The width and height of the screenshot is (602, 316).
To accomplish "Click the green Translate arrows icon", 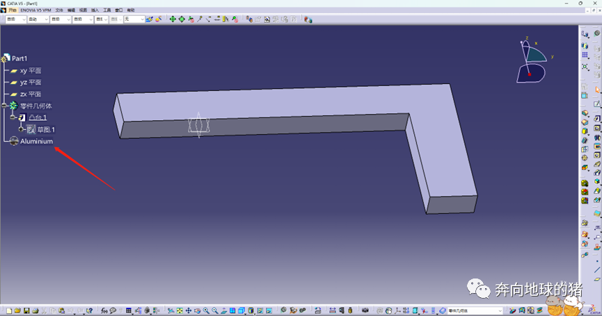I will (173, 19).
